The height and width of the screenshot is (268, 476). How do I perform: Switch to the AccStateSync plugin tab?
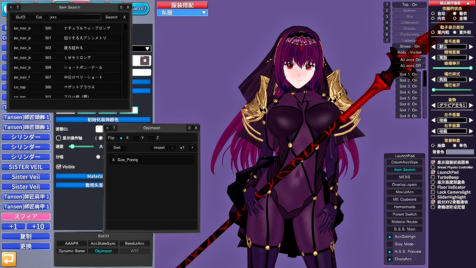pos(103,243)
